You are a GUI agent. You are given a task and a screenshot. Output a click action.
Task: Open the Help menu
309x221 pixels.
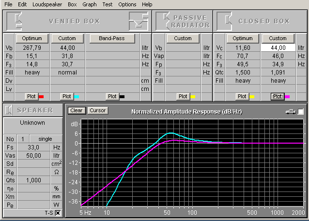point(147,4)
